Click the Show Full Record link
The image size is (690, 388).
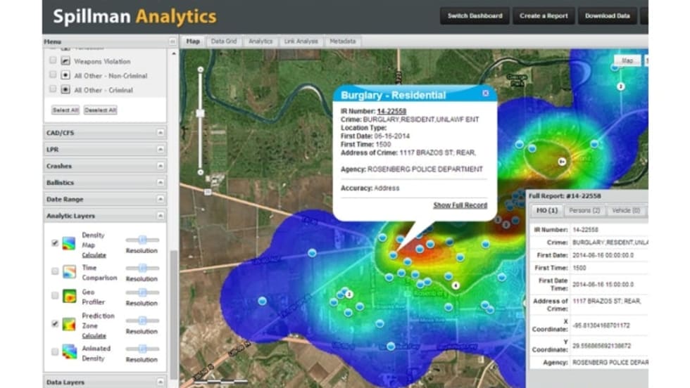coord(460,205)
